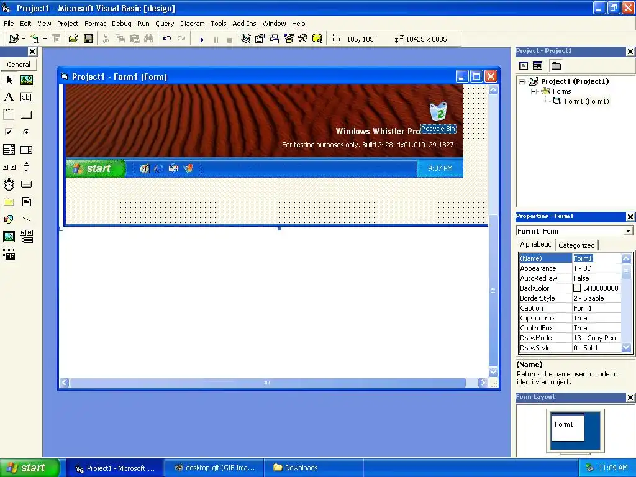The height and width of the screenshot is (477, 636).
Task: Select the HScrollBar control tool
Action: point(9,166)
